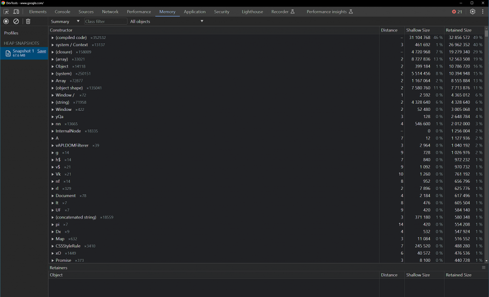Switch to the Network tab

coord(110,11)
